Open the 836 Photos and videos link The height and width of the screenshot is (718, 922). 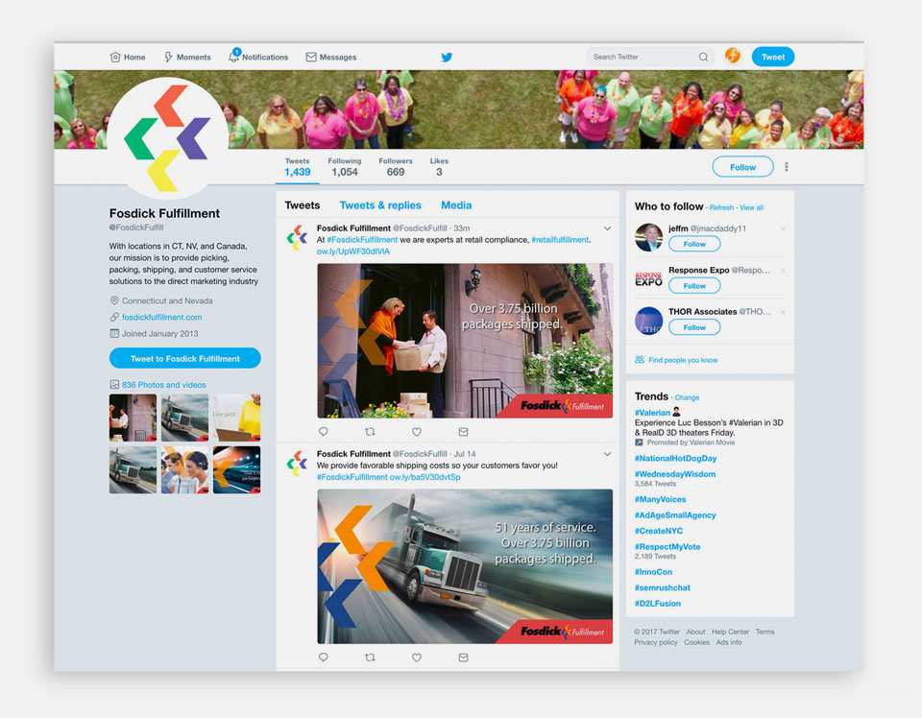click(x=163, y=385)
